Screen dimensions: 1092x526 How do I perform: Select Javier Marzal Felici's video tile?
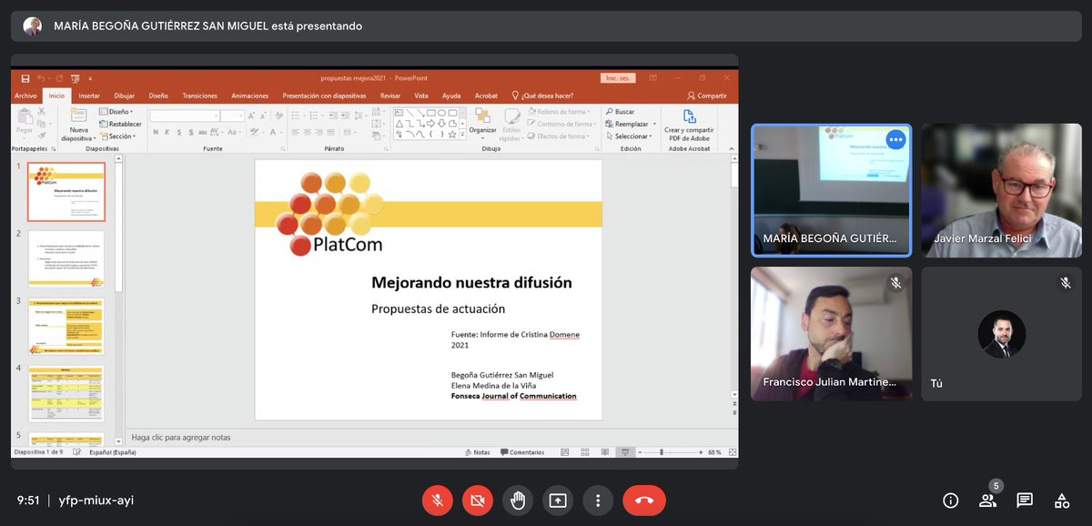point(1001,190)
